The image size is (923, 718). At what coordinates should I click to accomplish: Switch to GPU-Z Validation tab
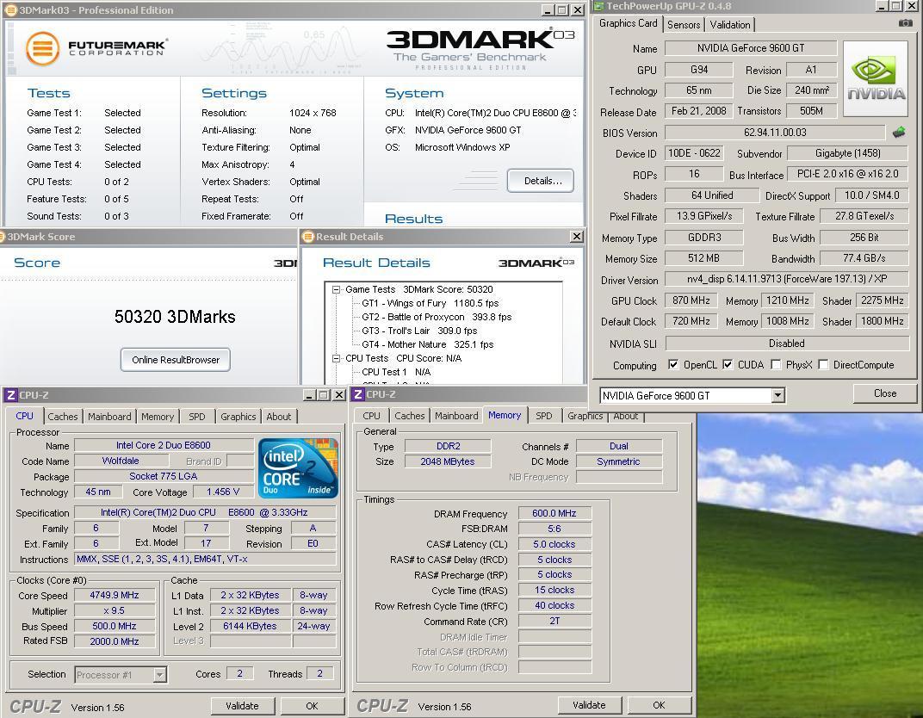coord(730,25)
